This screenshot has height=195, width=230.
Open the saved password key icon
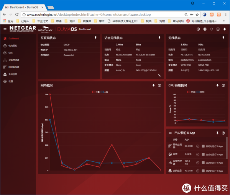pos(192,15)
